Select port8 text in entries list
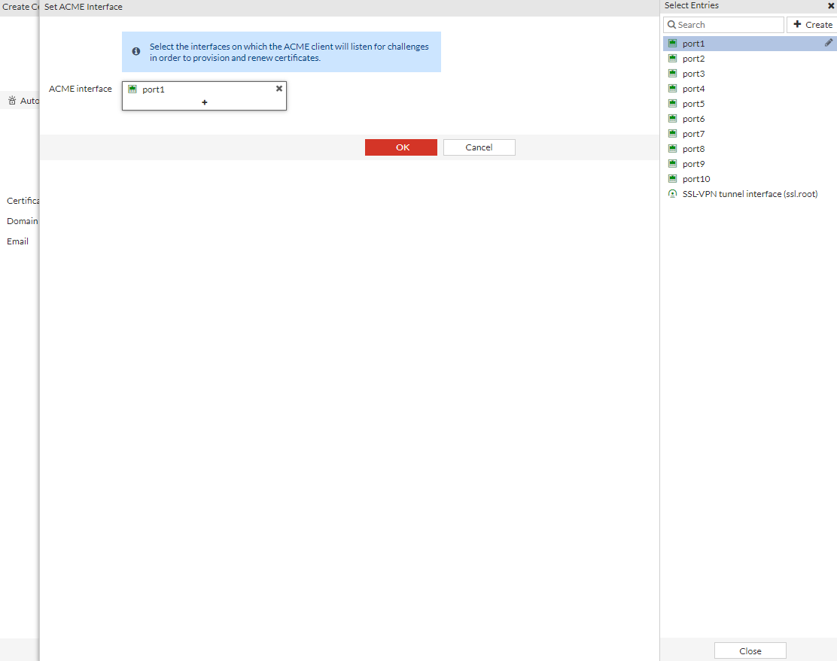 pyautogui.click(x=693, y=149)
